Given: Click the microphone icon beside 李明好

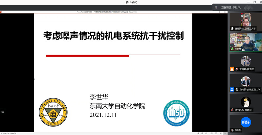Looking at the screenshot, I should pos(232,130).
